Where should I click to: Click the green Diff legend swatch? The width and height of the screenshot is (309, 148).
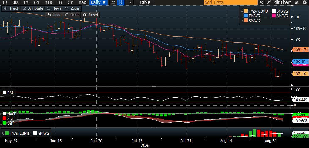click(4, 123)
